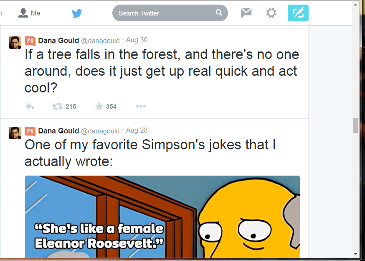The width and height of the screenshot is (365, 261).
Task: Open the Simpsons Eleanor Roosevelt image
Action: [x=162, y=216]
